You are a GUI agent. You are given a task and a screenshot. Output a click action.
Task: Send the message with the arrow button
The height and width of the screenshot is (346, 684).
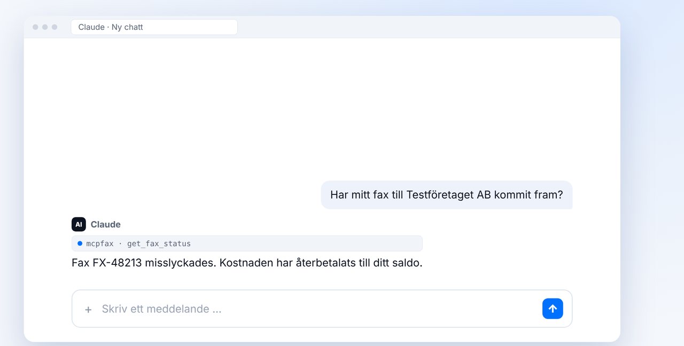click(553, 309)
